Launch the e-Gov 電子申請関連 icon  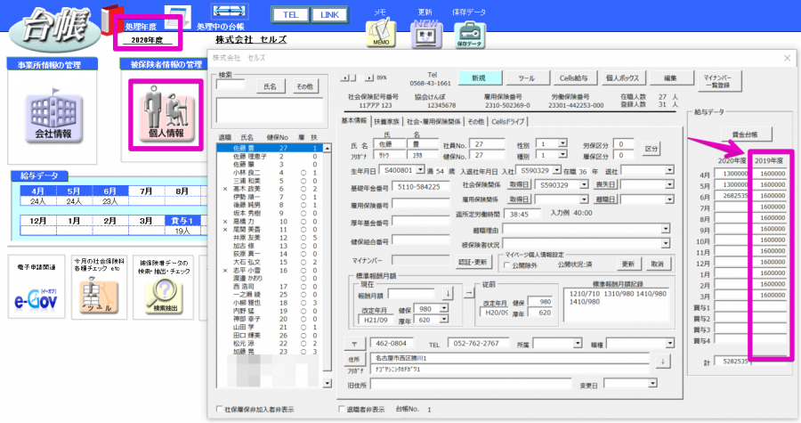click(x=36, y=301)
